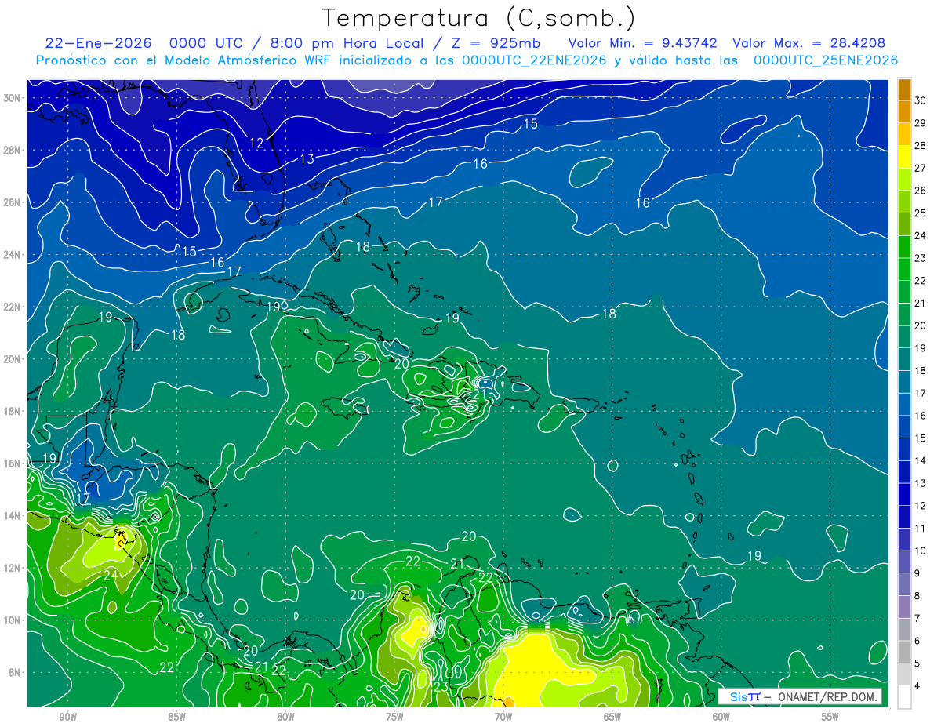Screen dimensions: 941x727
Task: Click the '23' contour label near 72W
Action: pyautogui.click(x=441, y=687)
